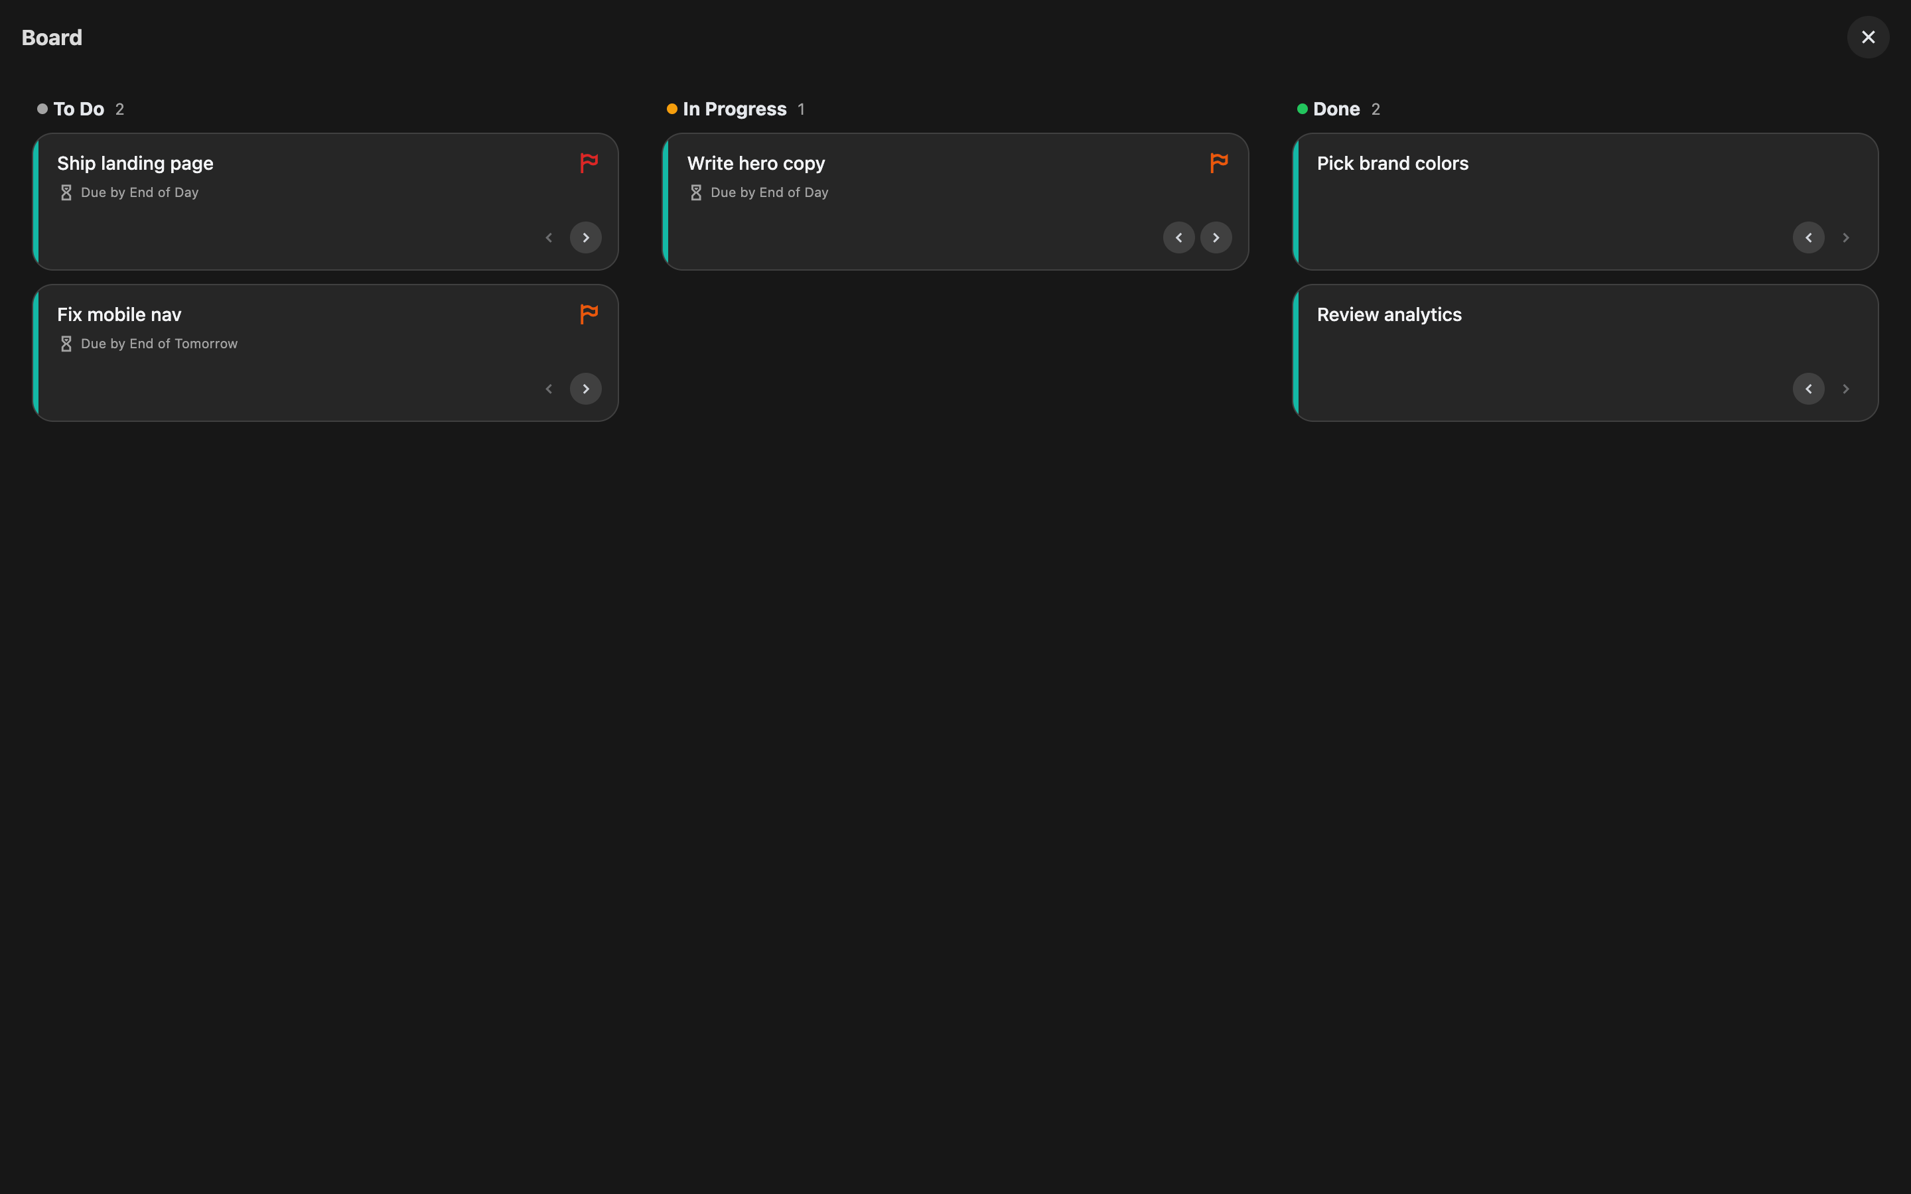Click the orange status dot beside In Progress
The image size is (1911, 1194).
pyautogui.click(x=672, y=109)
